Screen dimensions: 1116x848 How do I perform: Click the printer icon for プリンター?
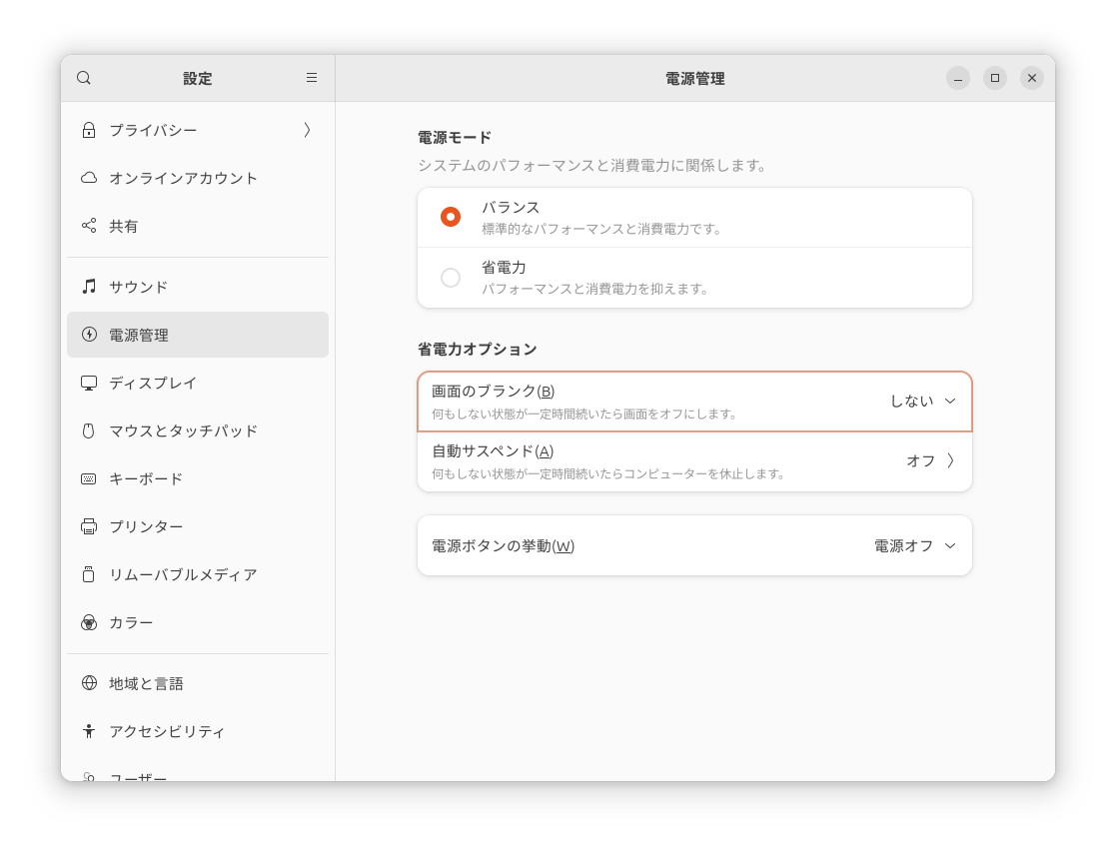click(x=89, y=526)
